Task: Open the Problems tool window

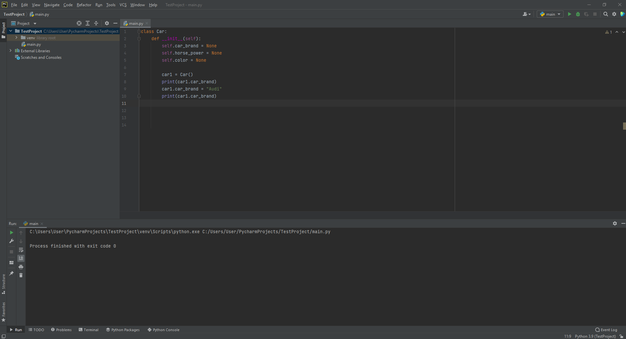Action: pos(61,330)
